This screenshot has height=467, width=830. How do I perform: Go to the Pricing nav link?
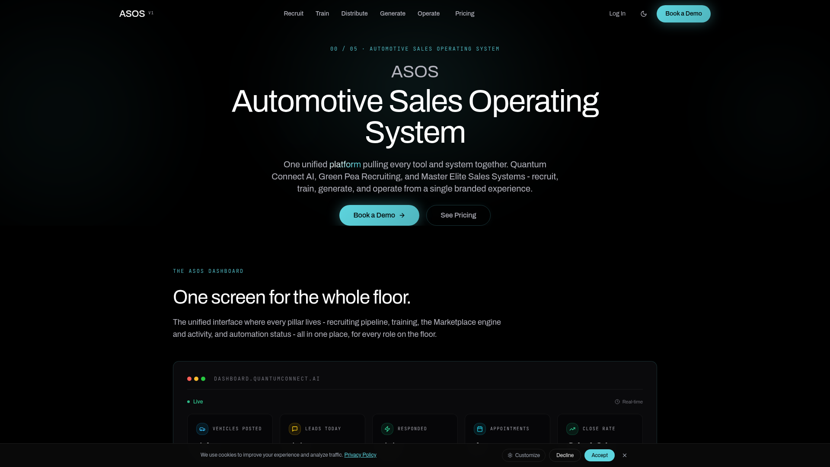465,14
